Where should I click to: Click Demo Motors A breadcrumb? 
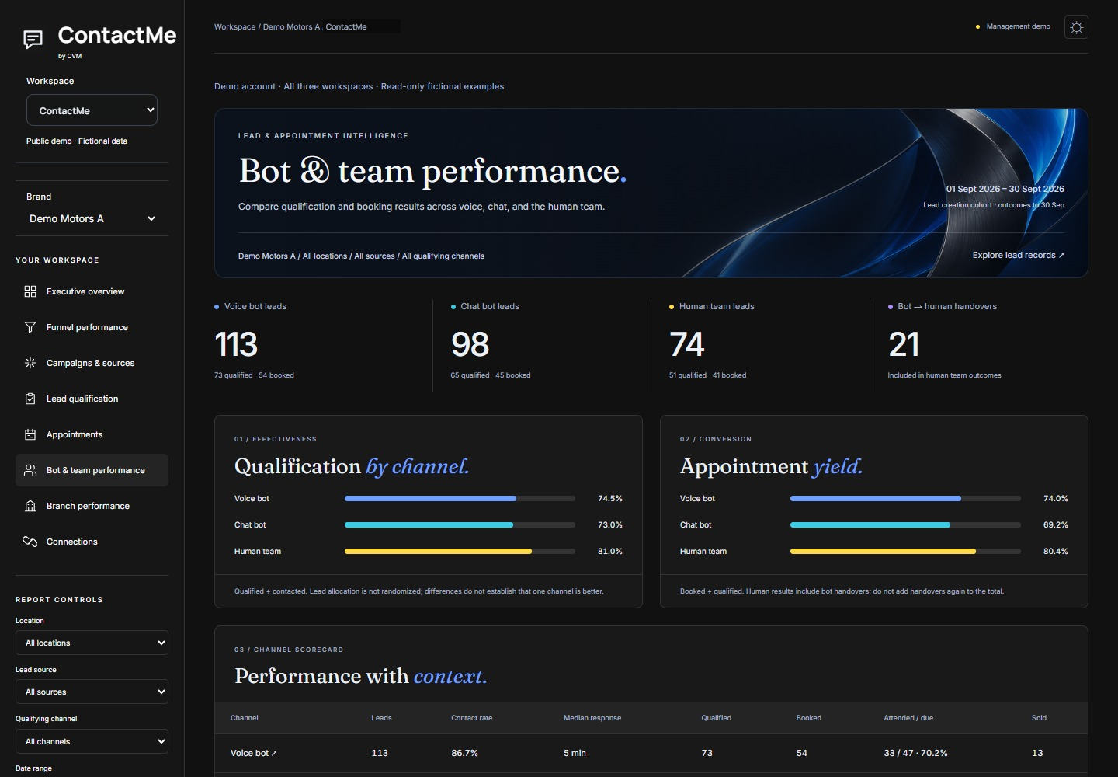click(x=291, y=26)
